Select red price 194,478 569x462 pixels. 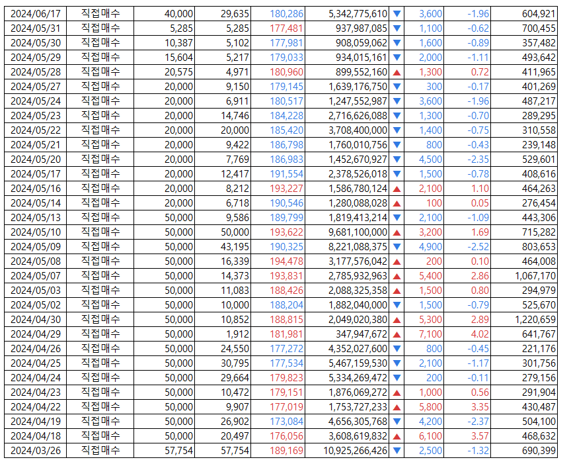pos(286,261)
